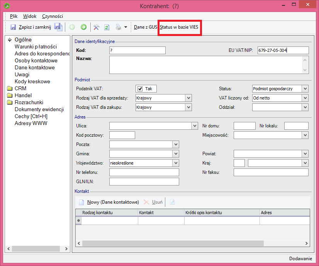Go to Osoby kontaktowe section
The width and height of the screenshot is (319, 266).
click(x=36, y=60)
